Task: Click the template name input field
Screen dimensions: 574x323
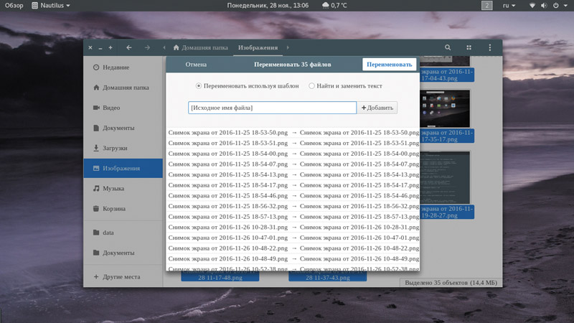Action: [272, 108]
